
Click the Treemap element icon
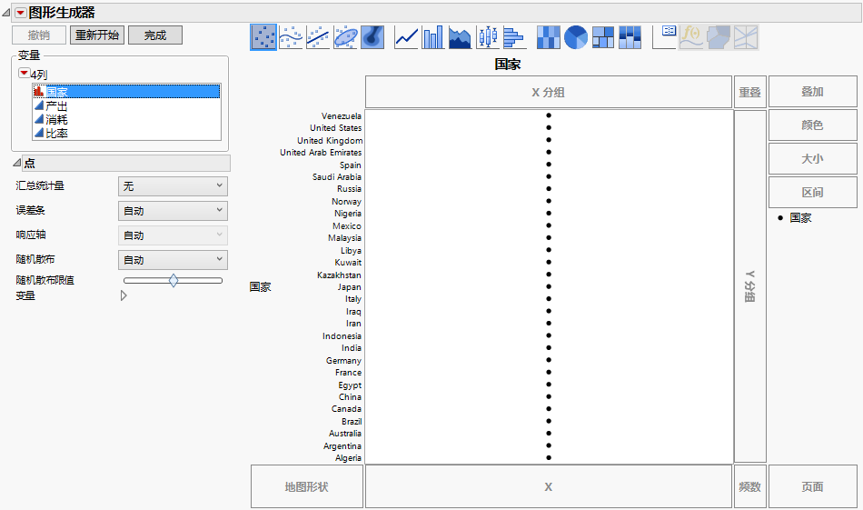coord(603,37)
